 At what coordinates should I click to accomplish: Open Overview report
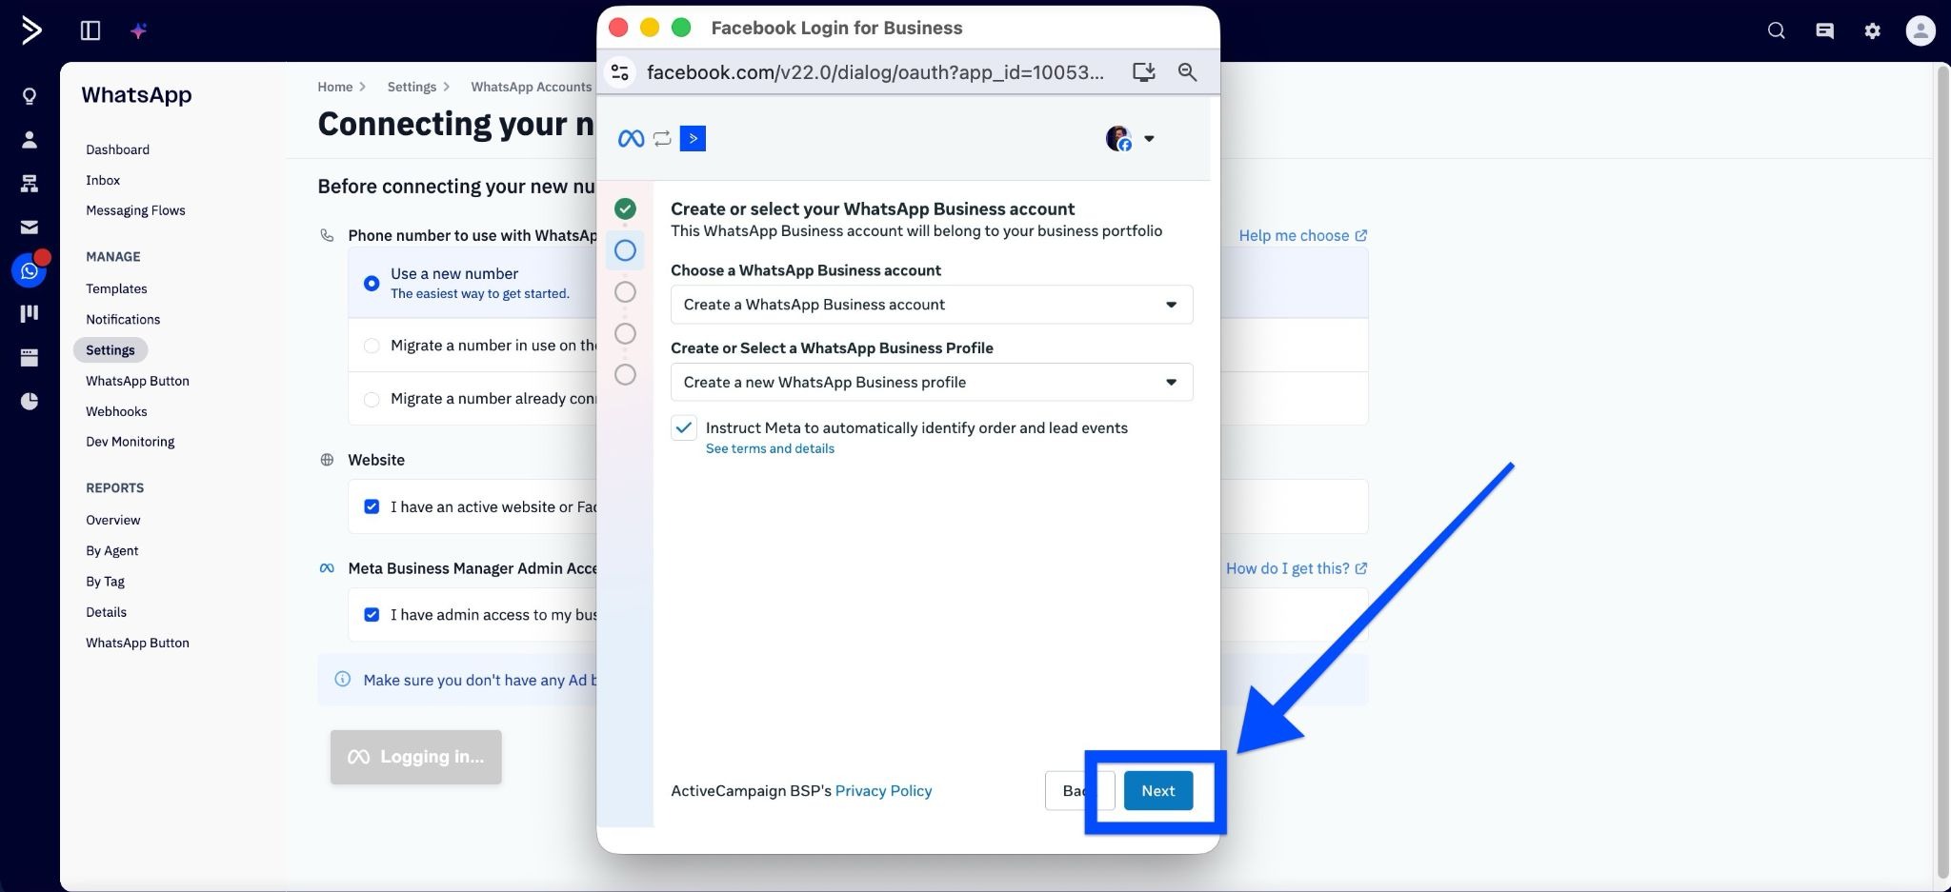pyautogui.click(x=112, y=520)
